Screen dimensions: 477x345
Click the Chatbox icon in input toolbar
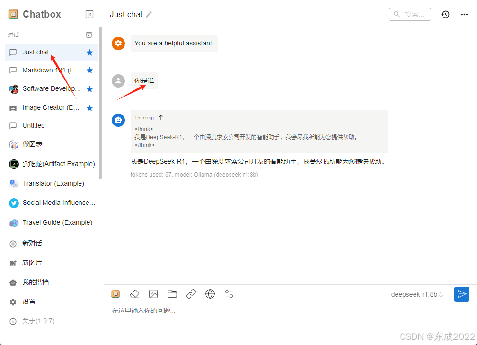pyautogui.click(x=115, y=294)
